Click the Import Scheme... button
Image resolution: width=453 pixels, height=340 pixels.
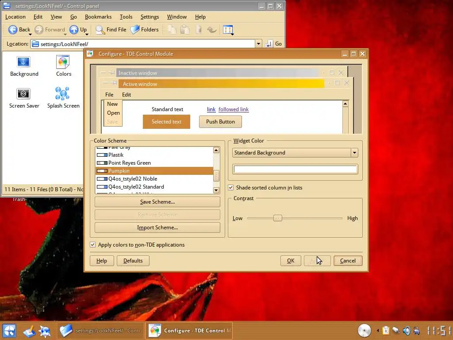pyautogui.click(x=157, y=228)
